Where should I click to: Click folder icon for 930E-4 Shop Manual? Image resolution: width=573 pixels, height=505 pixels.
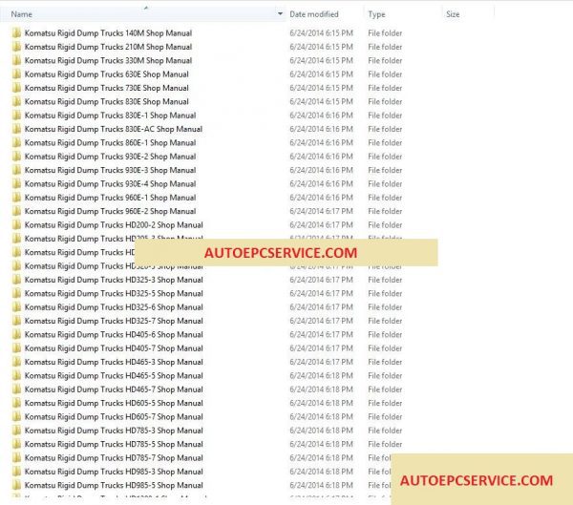[16, 184]
